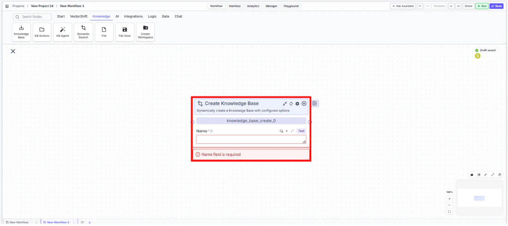Open node settings gear icon

[x=297, y=104]
